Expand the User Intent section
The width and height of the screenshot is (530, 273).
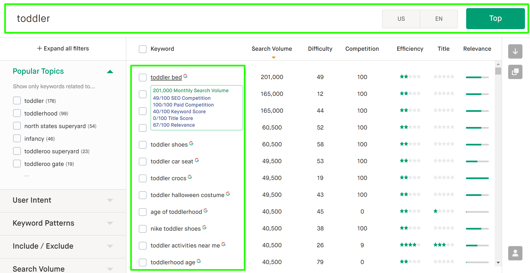tap(110, 200)
